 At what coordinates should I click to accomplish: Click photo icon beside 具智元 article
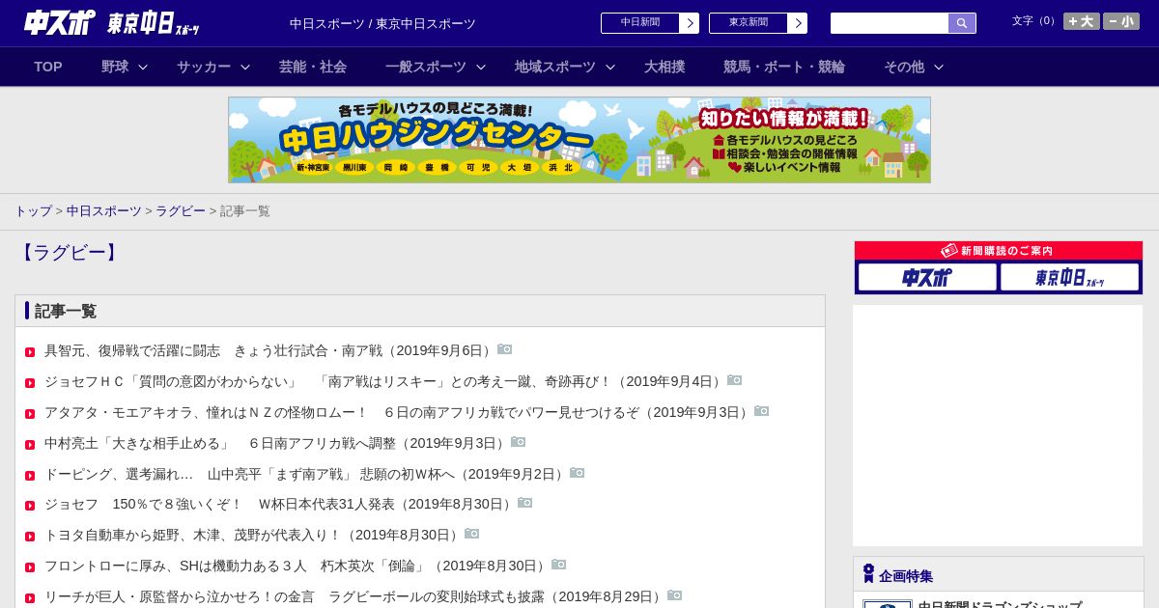505,349
